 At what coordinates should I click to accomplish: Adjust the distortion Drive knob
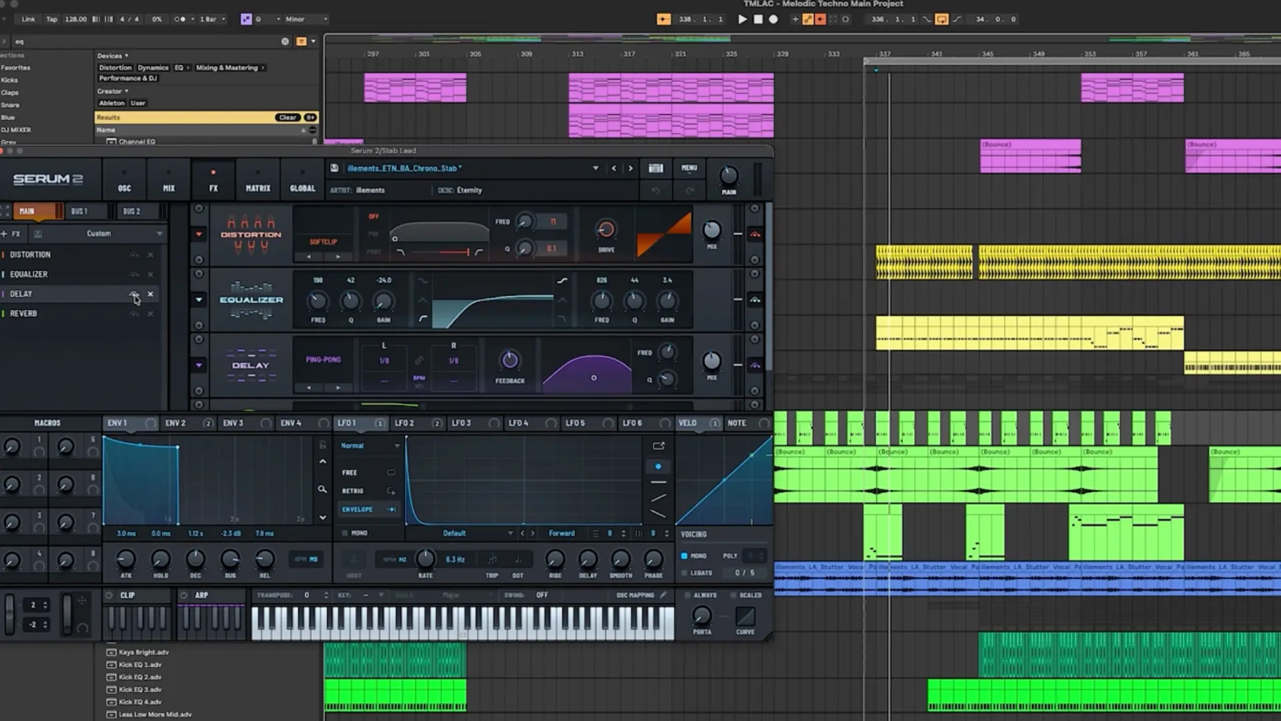click(606, 230)
